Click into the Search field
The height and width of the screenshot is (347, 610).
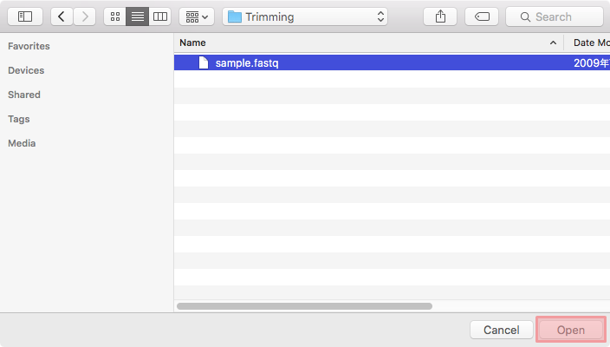click(x=555, y=16)
